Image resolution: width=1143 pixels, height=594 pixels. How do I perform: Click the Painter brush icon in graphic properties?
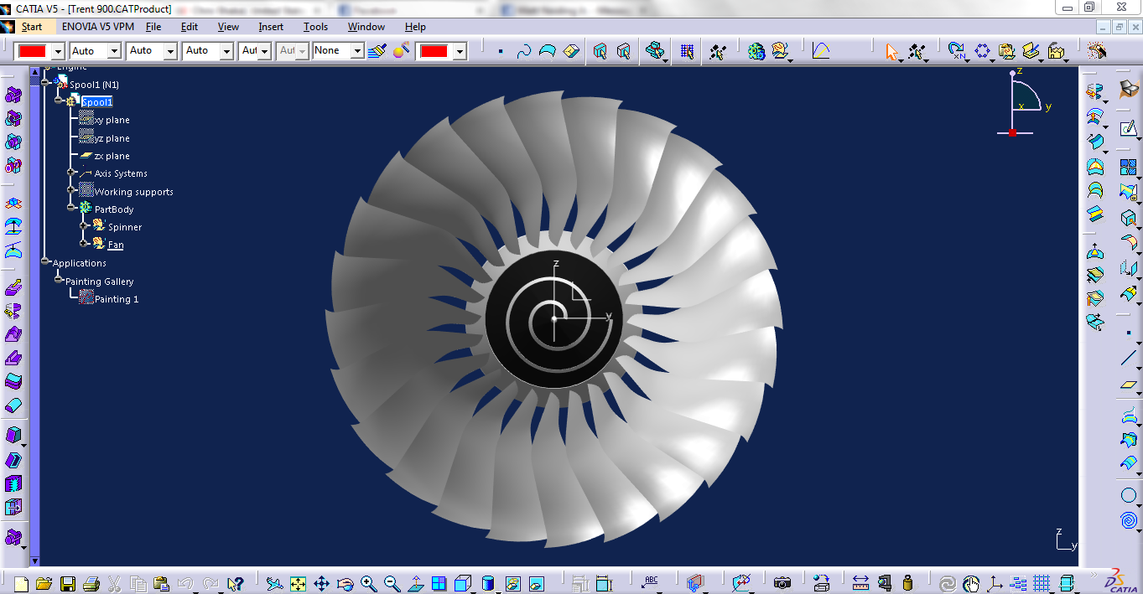(377, 51)
